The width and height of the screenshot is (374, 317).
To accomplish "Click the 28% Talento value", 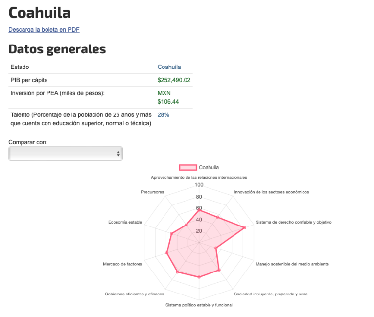I will (163, 115).
